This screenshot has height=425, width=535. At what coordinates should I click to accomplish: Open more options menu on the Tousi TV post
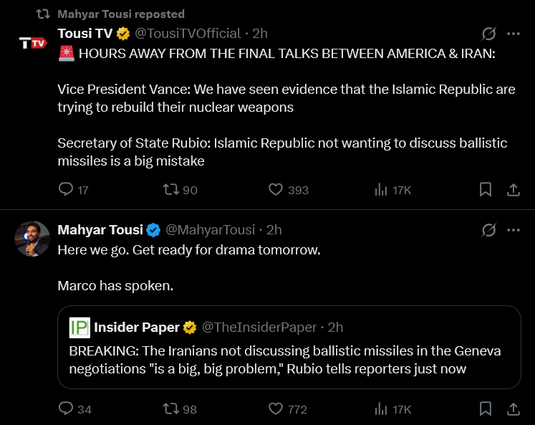pyautogui.click(x=513, y=34)
